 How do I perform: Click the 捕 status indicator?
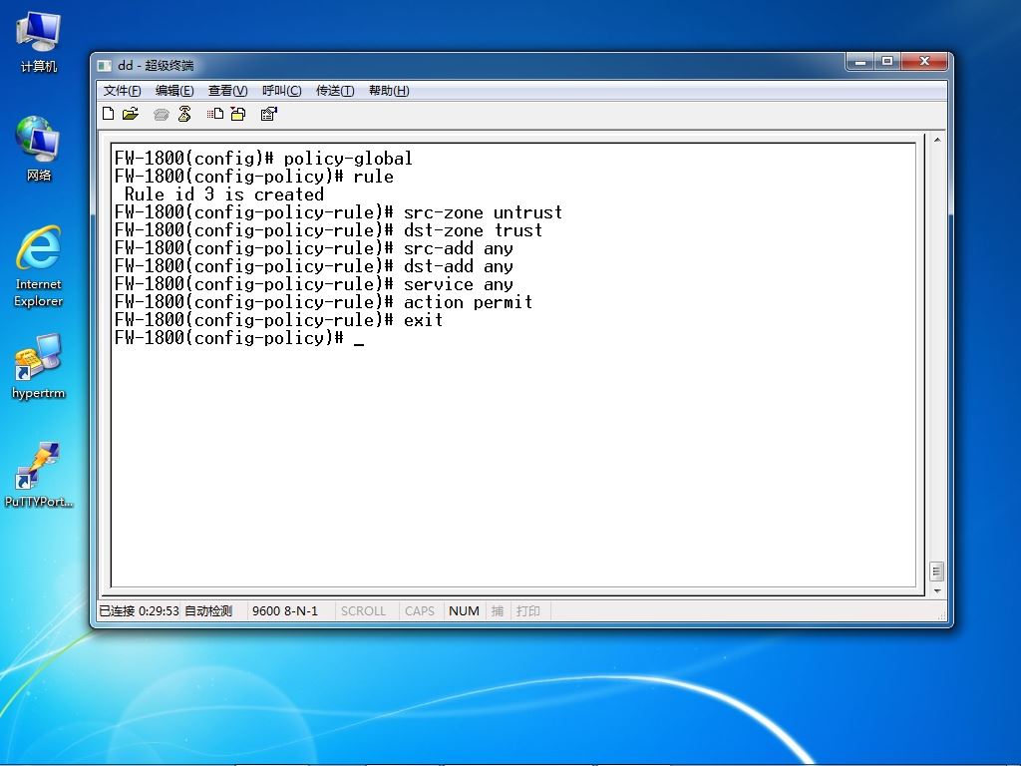[498, 611]
